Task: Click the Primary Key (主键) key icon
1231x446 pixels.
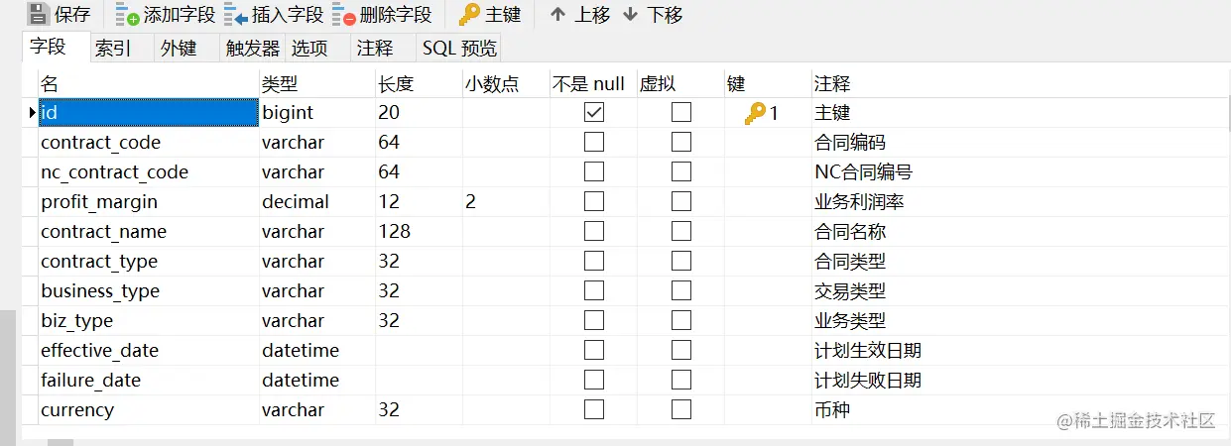Action: [469, 15]
